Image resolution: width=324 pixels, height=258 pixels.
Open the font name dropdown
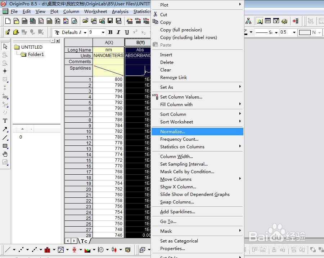point(85,32)
